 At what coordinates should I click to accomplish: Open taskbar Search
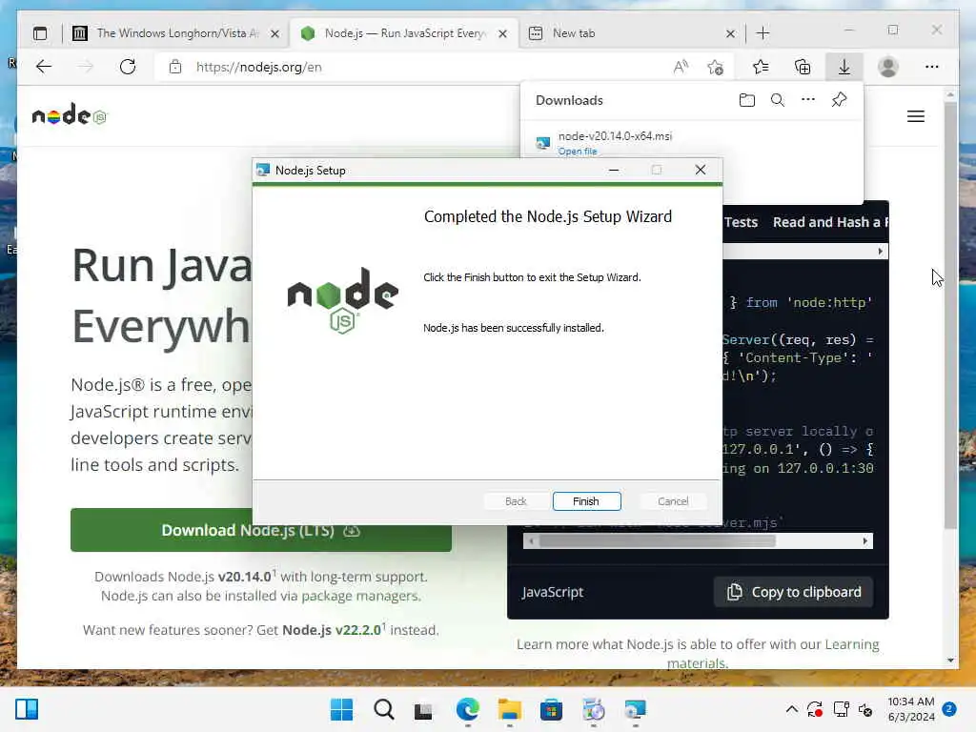[383, 709]
